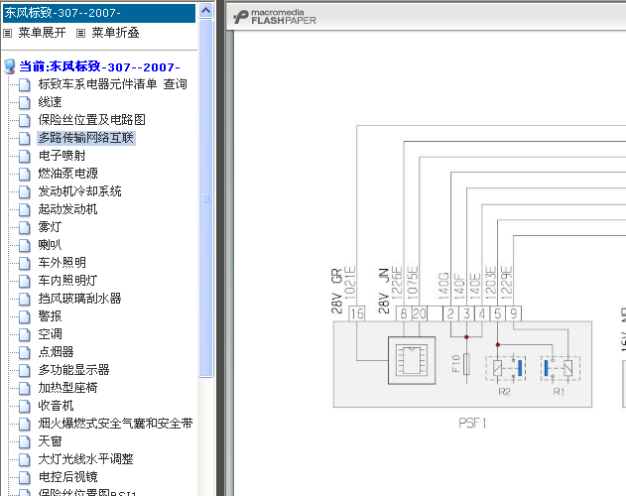Image resolution: width=626 pixels, height=496 pixels.
Task: Click page icon next to 燃油泵电源
Action: [x=25, y=174]
